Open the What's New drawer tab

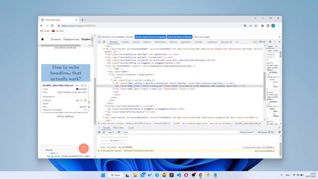tap(118, 128)
